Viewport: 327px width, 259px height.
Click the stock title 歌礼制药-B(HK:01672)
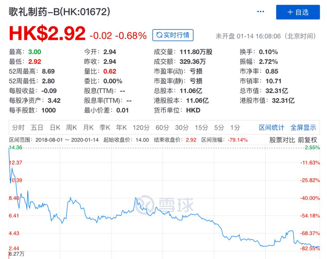point(59,12)
